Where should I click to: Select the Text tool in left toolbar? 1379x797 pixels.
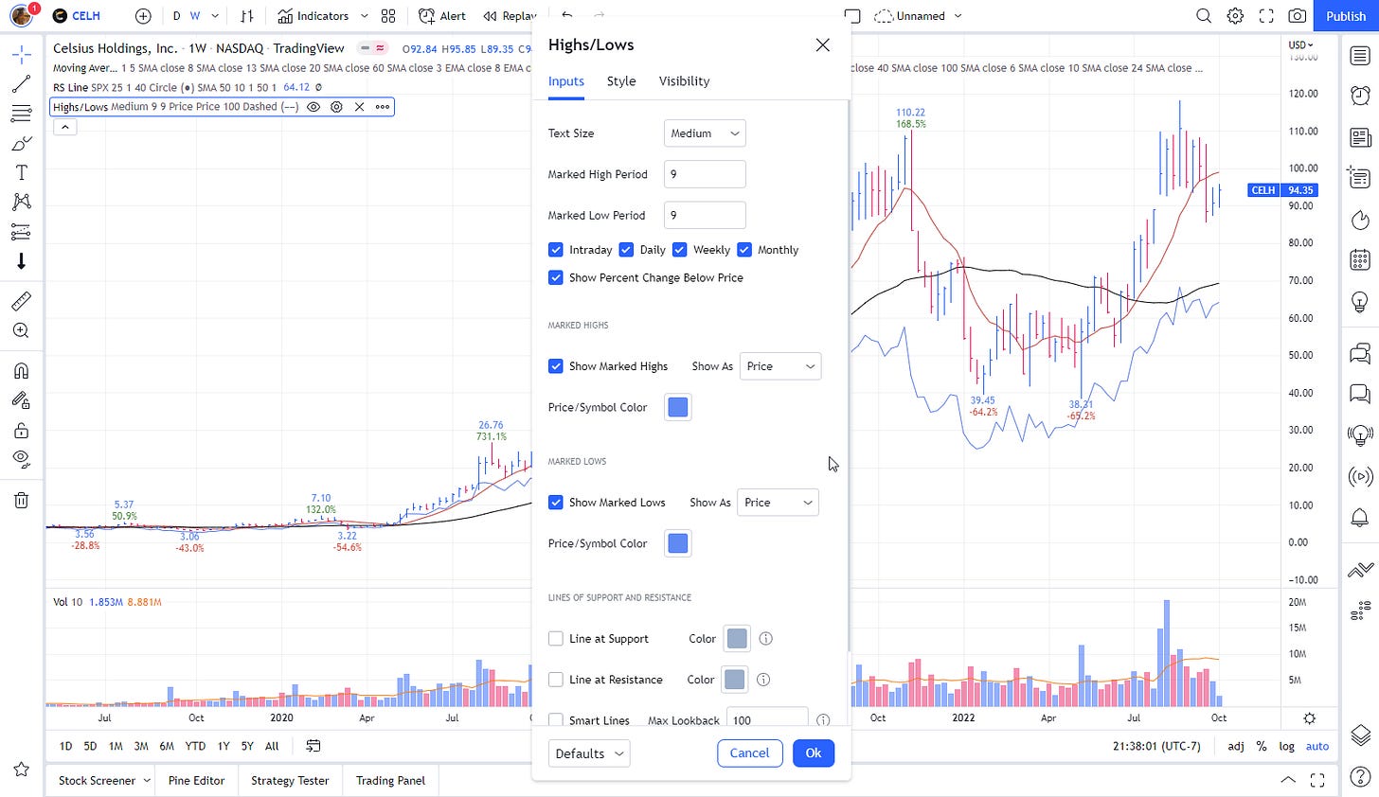click(21, 172)
